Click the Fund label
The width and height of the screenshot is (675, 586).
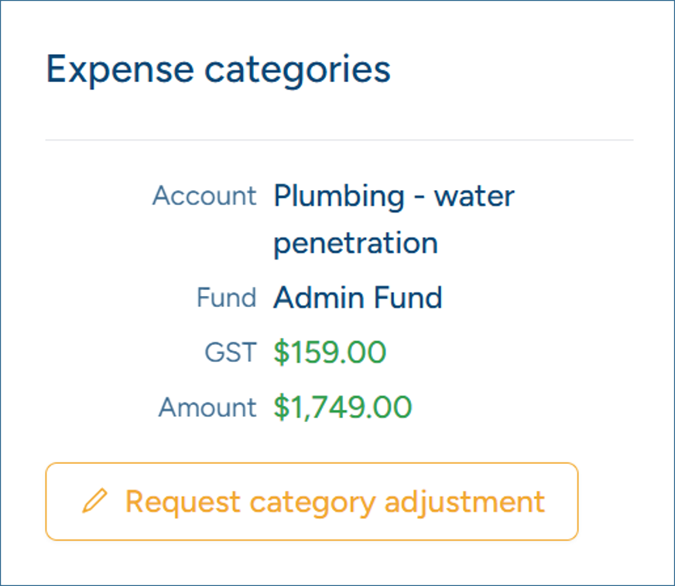click(x=227, y=298)
